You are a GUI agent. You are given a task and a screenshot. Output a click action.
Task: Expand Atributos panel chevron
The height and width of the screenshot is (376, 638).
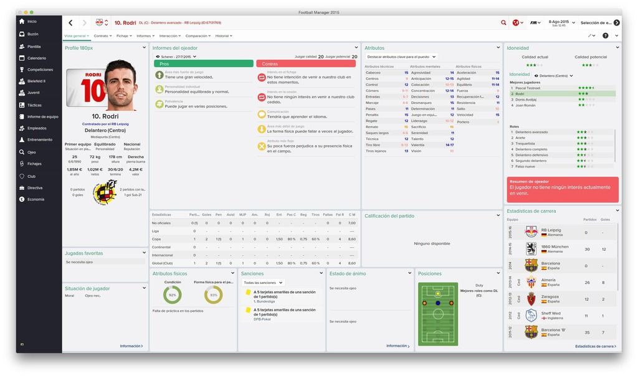(498, 47)
